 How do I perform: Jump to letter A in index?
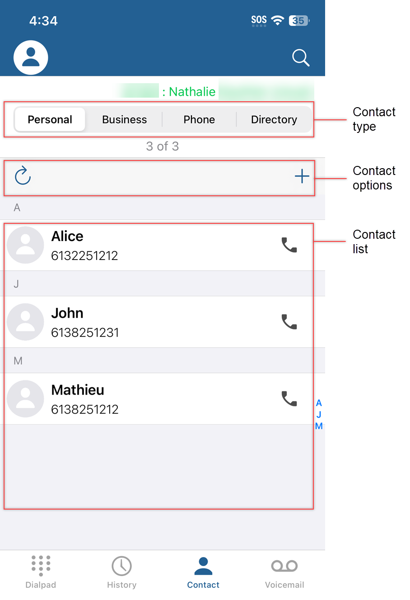pos(319,403)
